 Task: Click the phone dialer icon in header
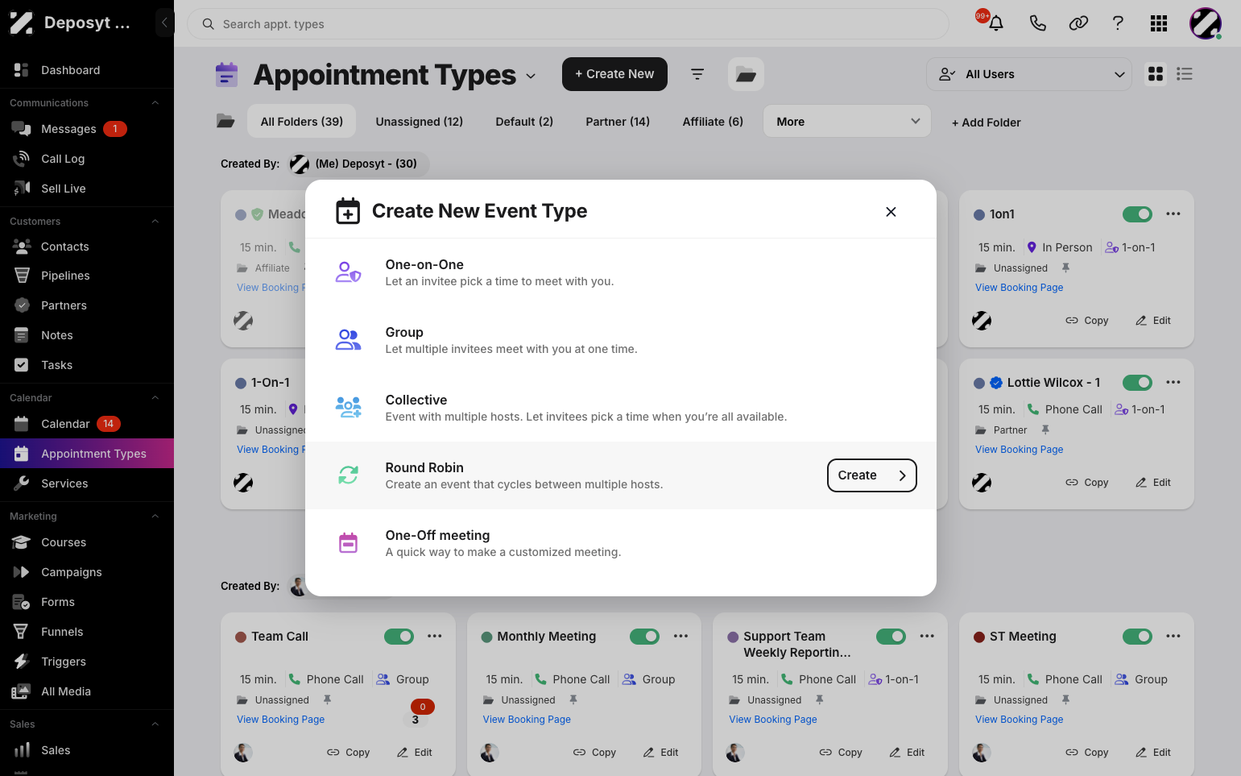point(1037,23)
